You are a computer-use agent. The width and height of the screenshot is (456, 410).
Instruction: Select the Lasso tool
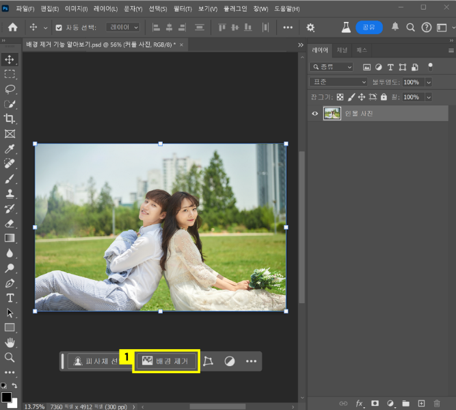(10, 89)
